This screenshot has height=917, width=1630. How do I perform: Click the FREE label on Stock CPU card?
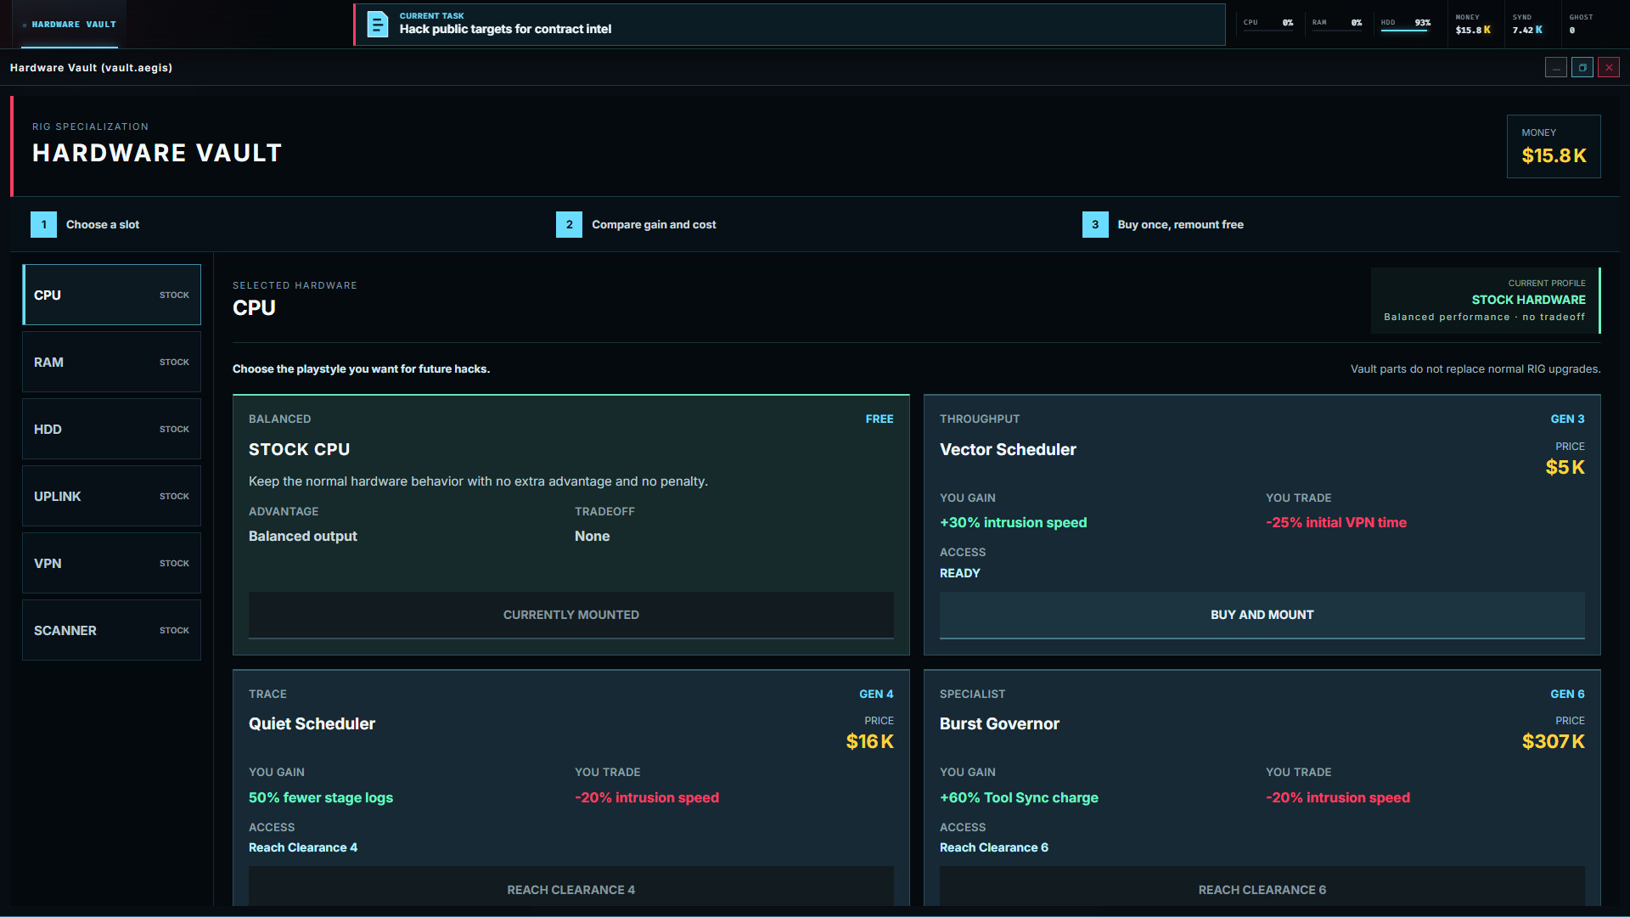pos(880,419)
